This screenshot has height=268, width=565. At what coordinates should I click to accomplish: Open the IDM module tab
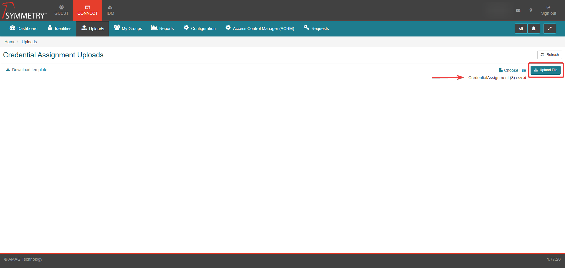(x=110, y=10)
